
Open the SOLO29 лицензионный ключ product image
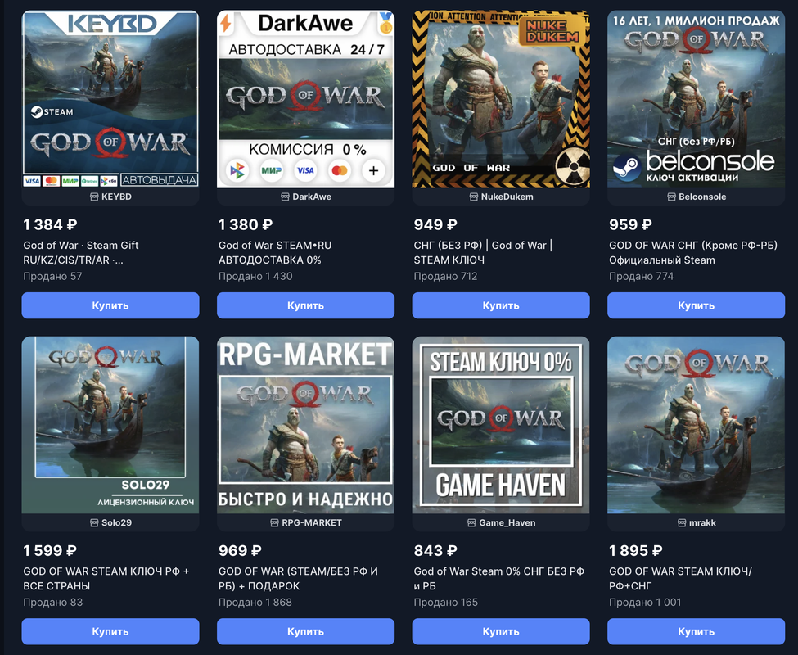tap(110, 425)
